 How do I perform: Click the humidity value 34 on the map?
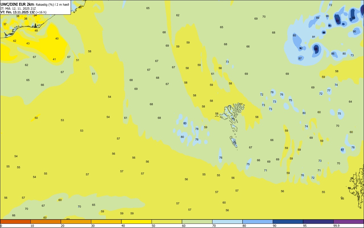pyautogui.click(x=35, y=15)
